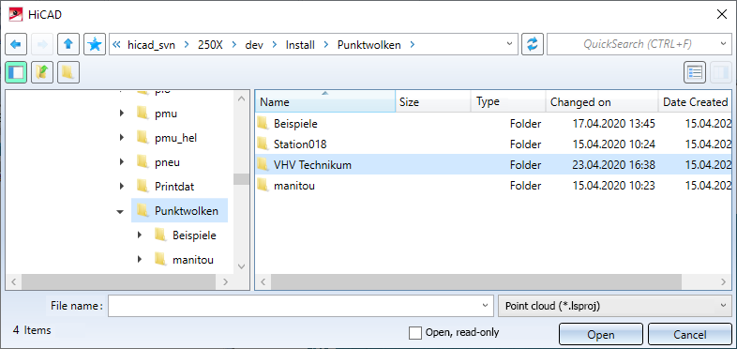
Task: Toggle the preview pane icon
Action: point(720,72)
